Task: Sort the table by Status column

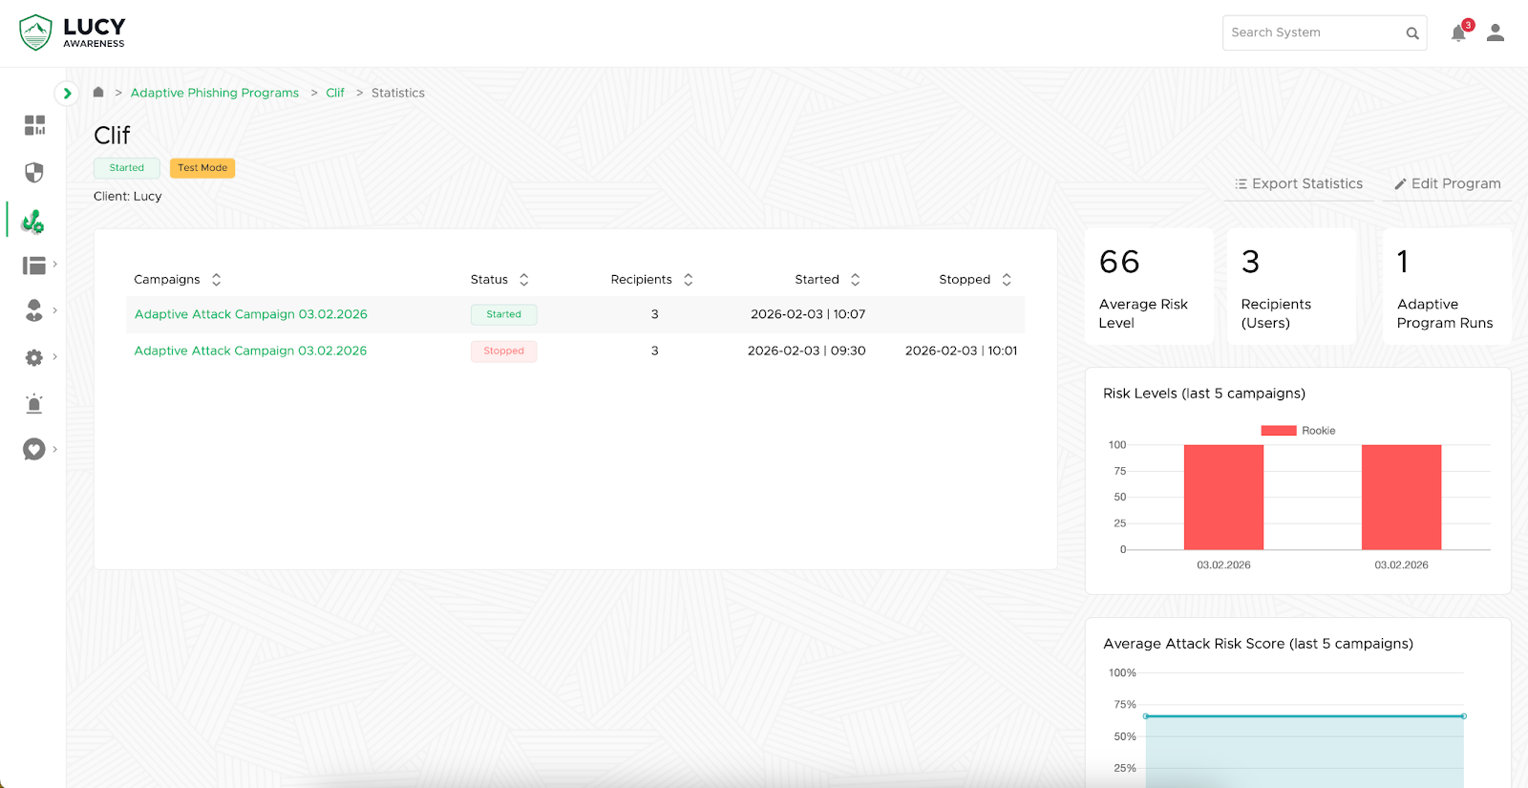Action: (x=523, y=280)
